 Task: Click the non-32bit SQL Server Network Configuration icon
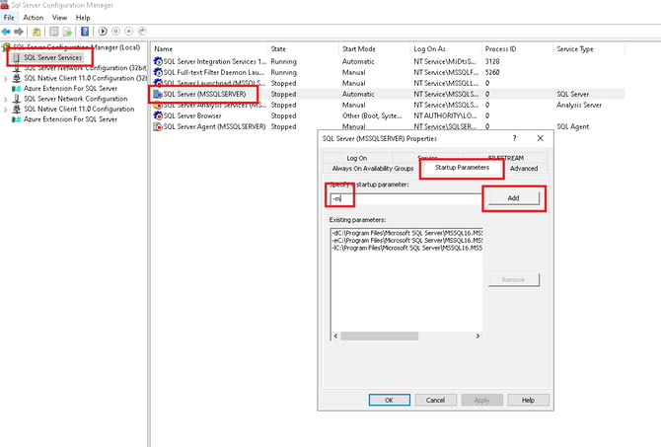tap(17, 99)
